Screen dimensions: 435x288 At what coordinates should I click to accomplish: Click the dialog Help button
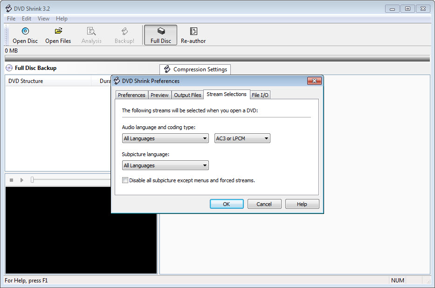[302, 204]
